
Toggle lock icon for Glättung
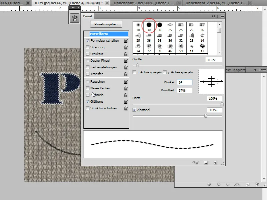coord(126,102)
